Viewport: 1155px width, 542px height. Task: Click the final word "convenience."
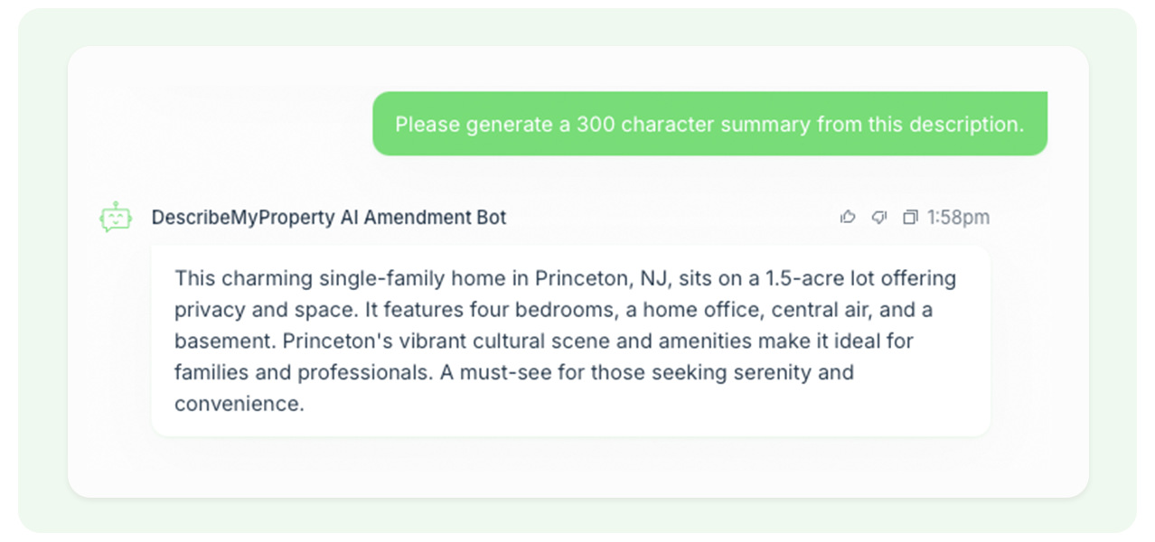239,403
